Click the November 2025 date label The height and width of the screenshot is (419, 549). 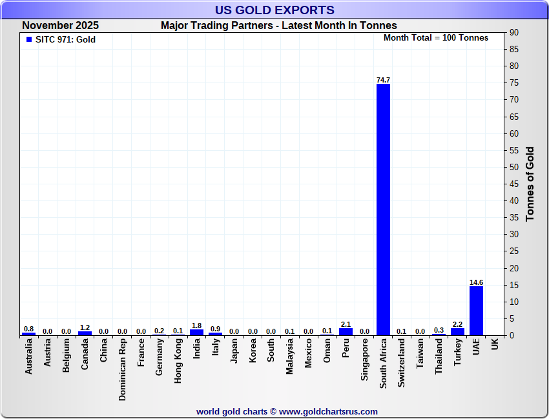pos(60,26)
